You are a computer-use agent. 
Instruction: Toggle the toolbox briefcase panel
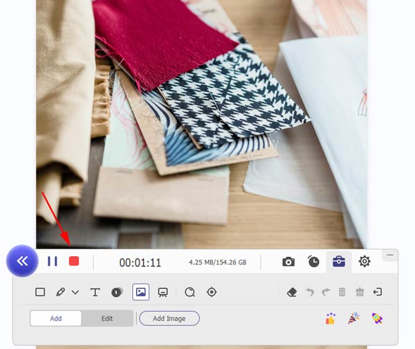point(339,262)
